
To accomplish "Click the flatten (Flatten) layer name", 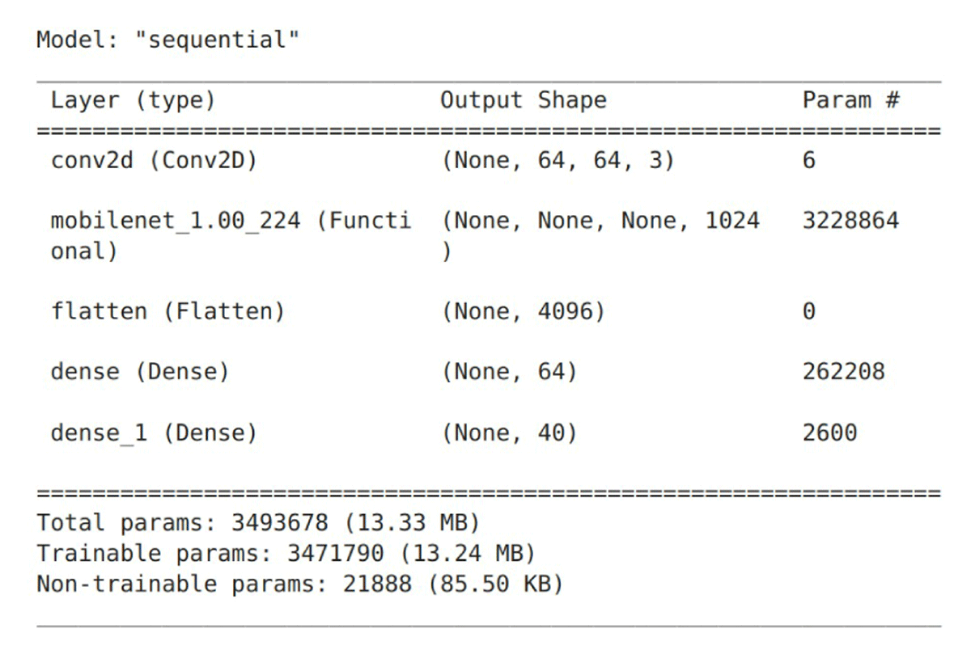I will pos(167,311).
